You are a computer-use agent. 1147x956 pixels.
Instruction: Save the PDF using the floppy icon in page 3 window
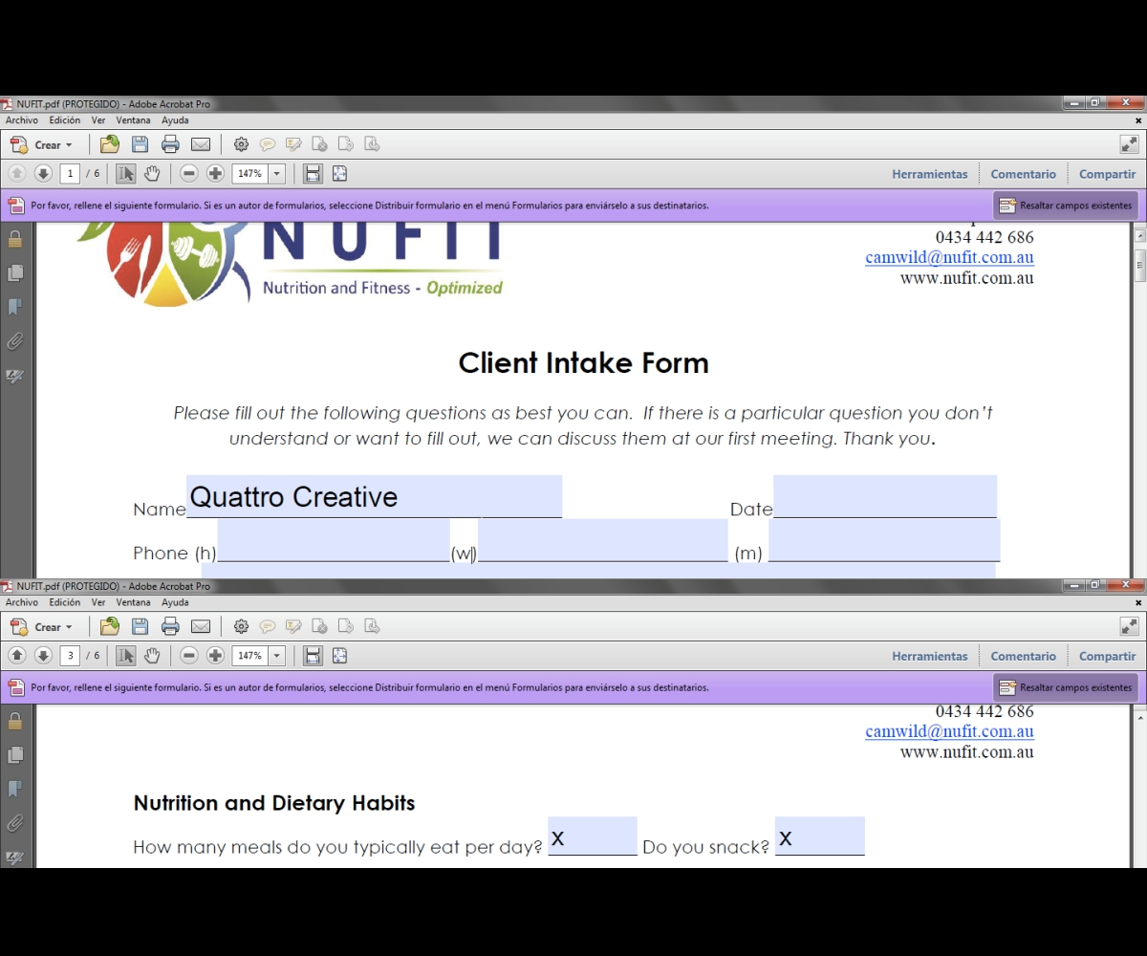[141, 627]
